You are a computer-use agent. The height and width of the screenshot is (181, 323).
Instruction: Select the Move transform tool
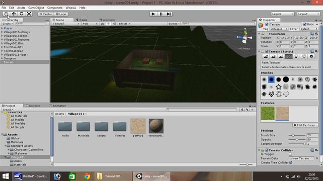point(14,14)
